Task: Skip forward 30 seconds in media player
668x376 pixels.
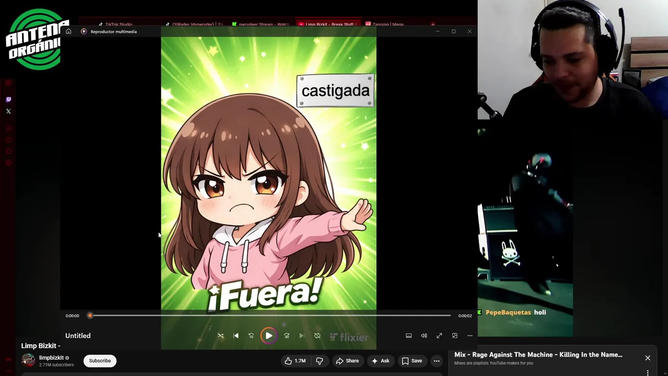Action: tap(287, 336)
